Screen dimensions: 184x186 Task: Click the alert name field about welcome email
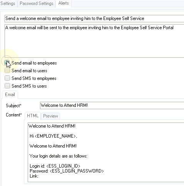94,18
